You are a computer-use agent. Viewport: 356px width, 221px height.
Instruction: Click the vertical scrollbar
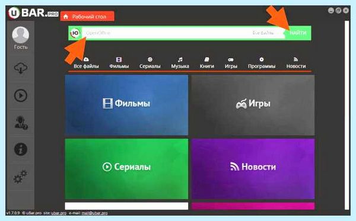click(x=347, y=115)
